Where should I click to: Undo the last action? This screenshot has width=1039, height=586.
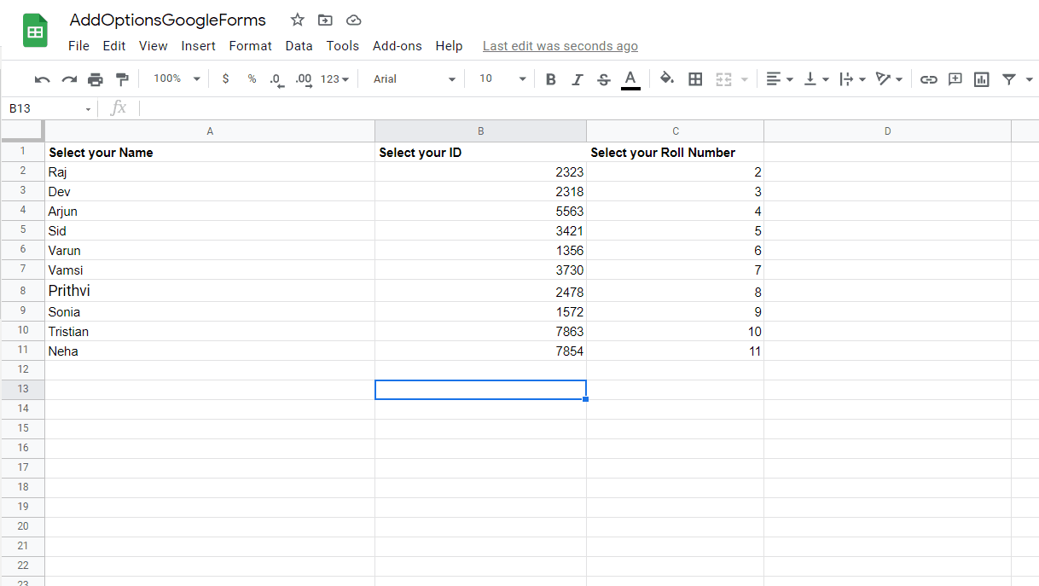click(43, 79)
